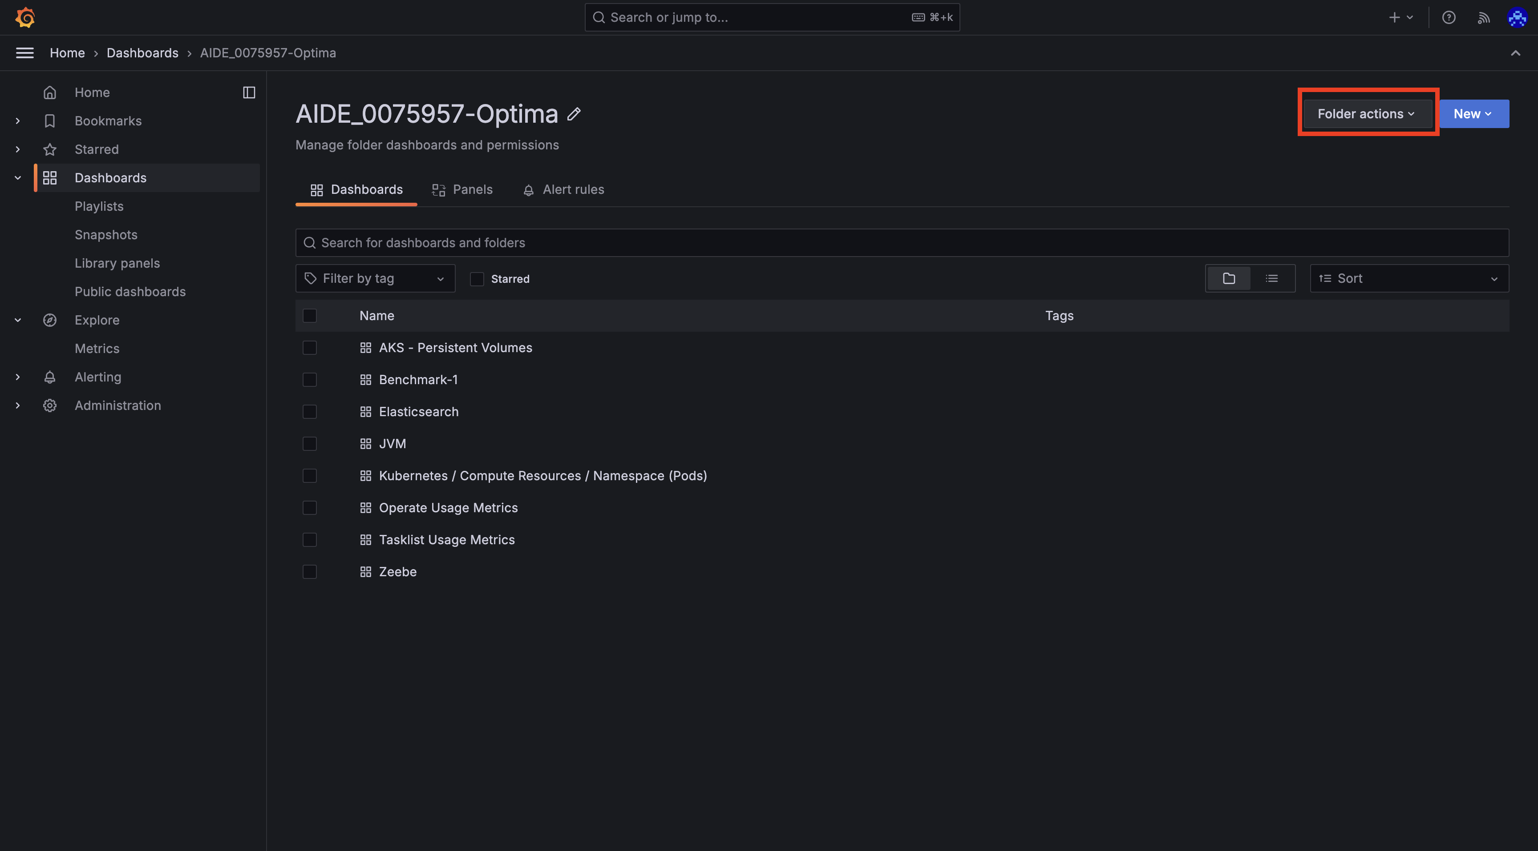Switch to list view icon
This screenshot has width=1538, height=851.
coord(1272,278)
